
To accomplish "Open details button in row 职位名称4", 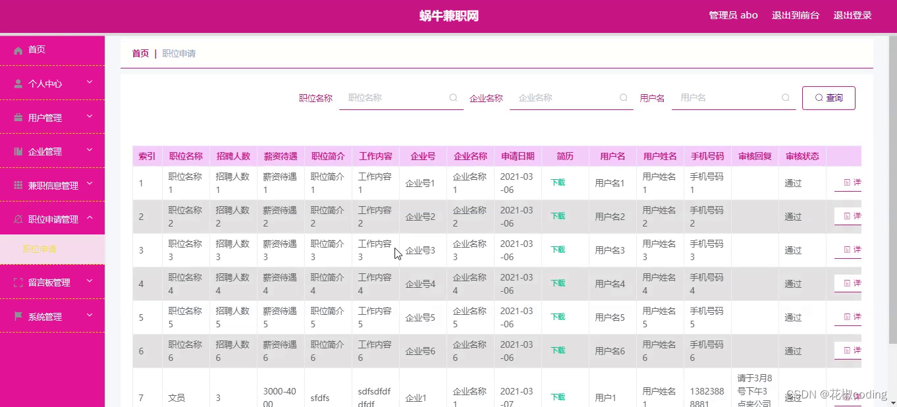I will click(848, 283).
